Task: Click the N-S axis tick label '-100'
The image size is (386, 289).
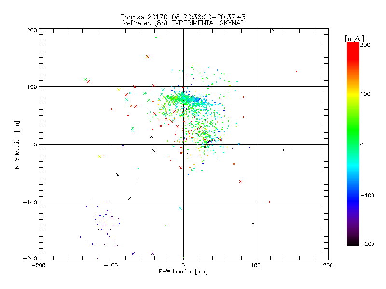Action: pos(30,202)
